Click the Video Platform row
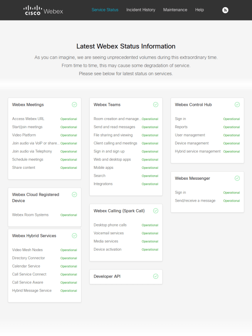Screen dimensions: 252x336 click(x=45, y=135)
